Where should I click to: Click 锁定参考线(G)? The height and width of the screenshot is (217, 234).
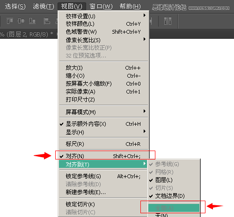103,176
